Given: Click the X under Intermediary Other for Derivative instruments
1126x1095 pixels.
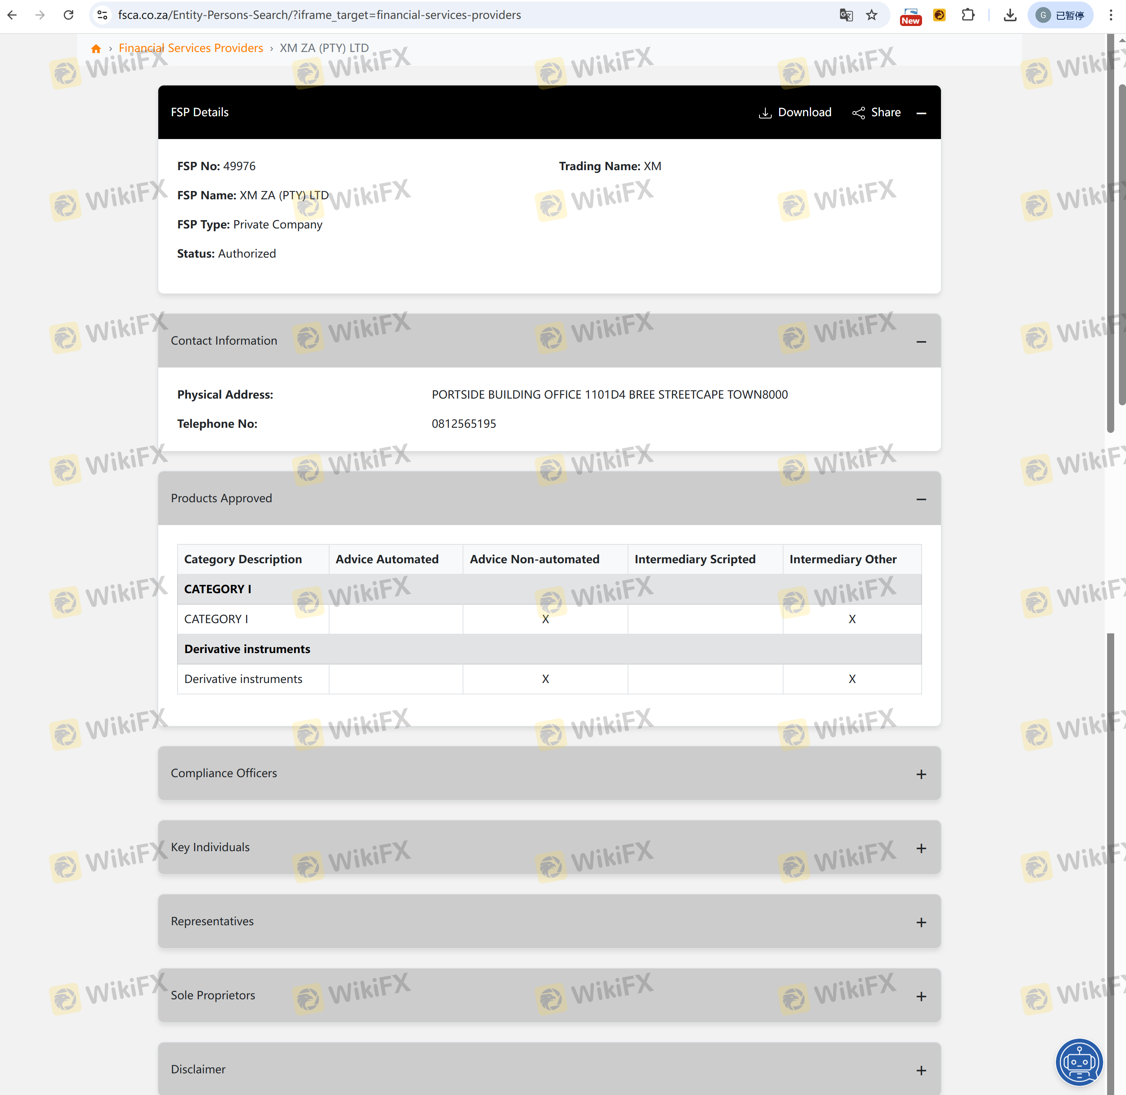Looking at the screenshot, I should (x=852, y=679).
